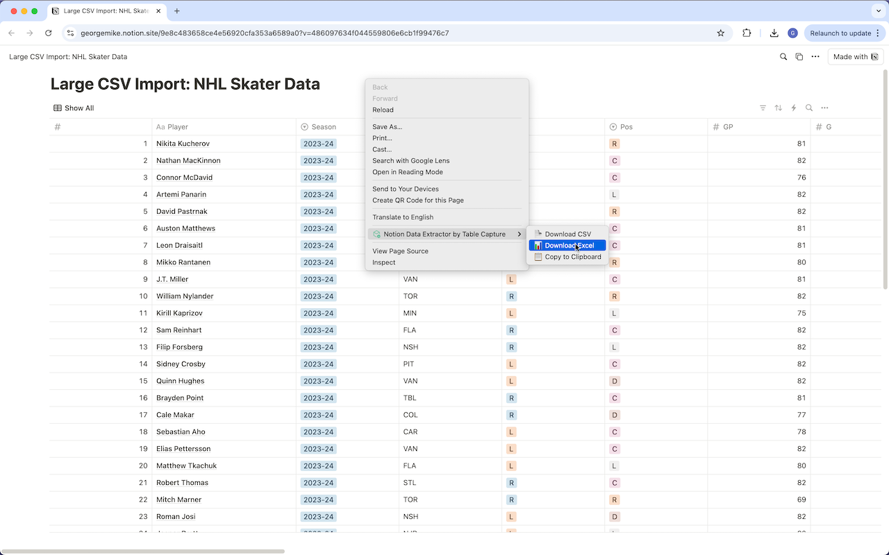Click the page breadcrumb Large CSV Import title
889x555 pixels.
click(x=68, y=57)
